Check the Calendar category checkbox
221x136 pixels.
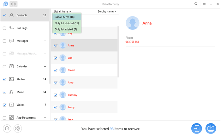point(4,67)
